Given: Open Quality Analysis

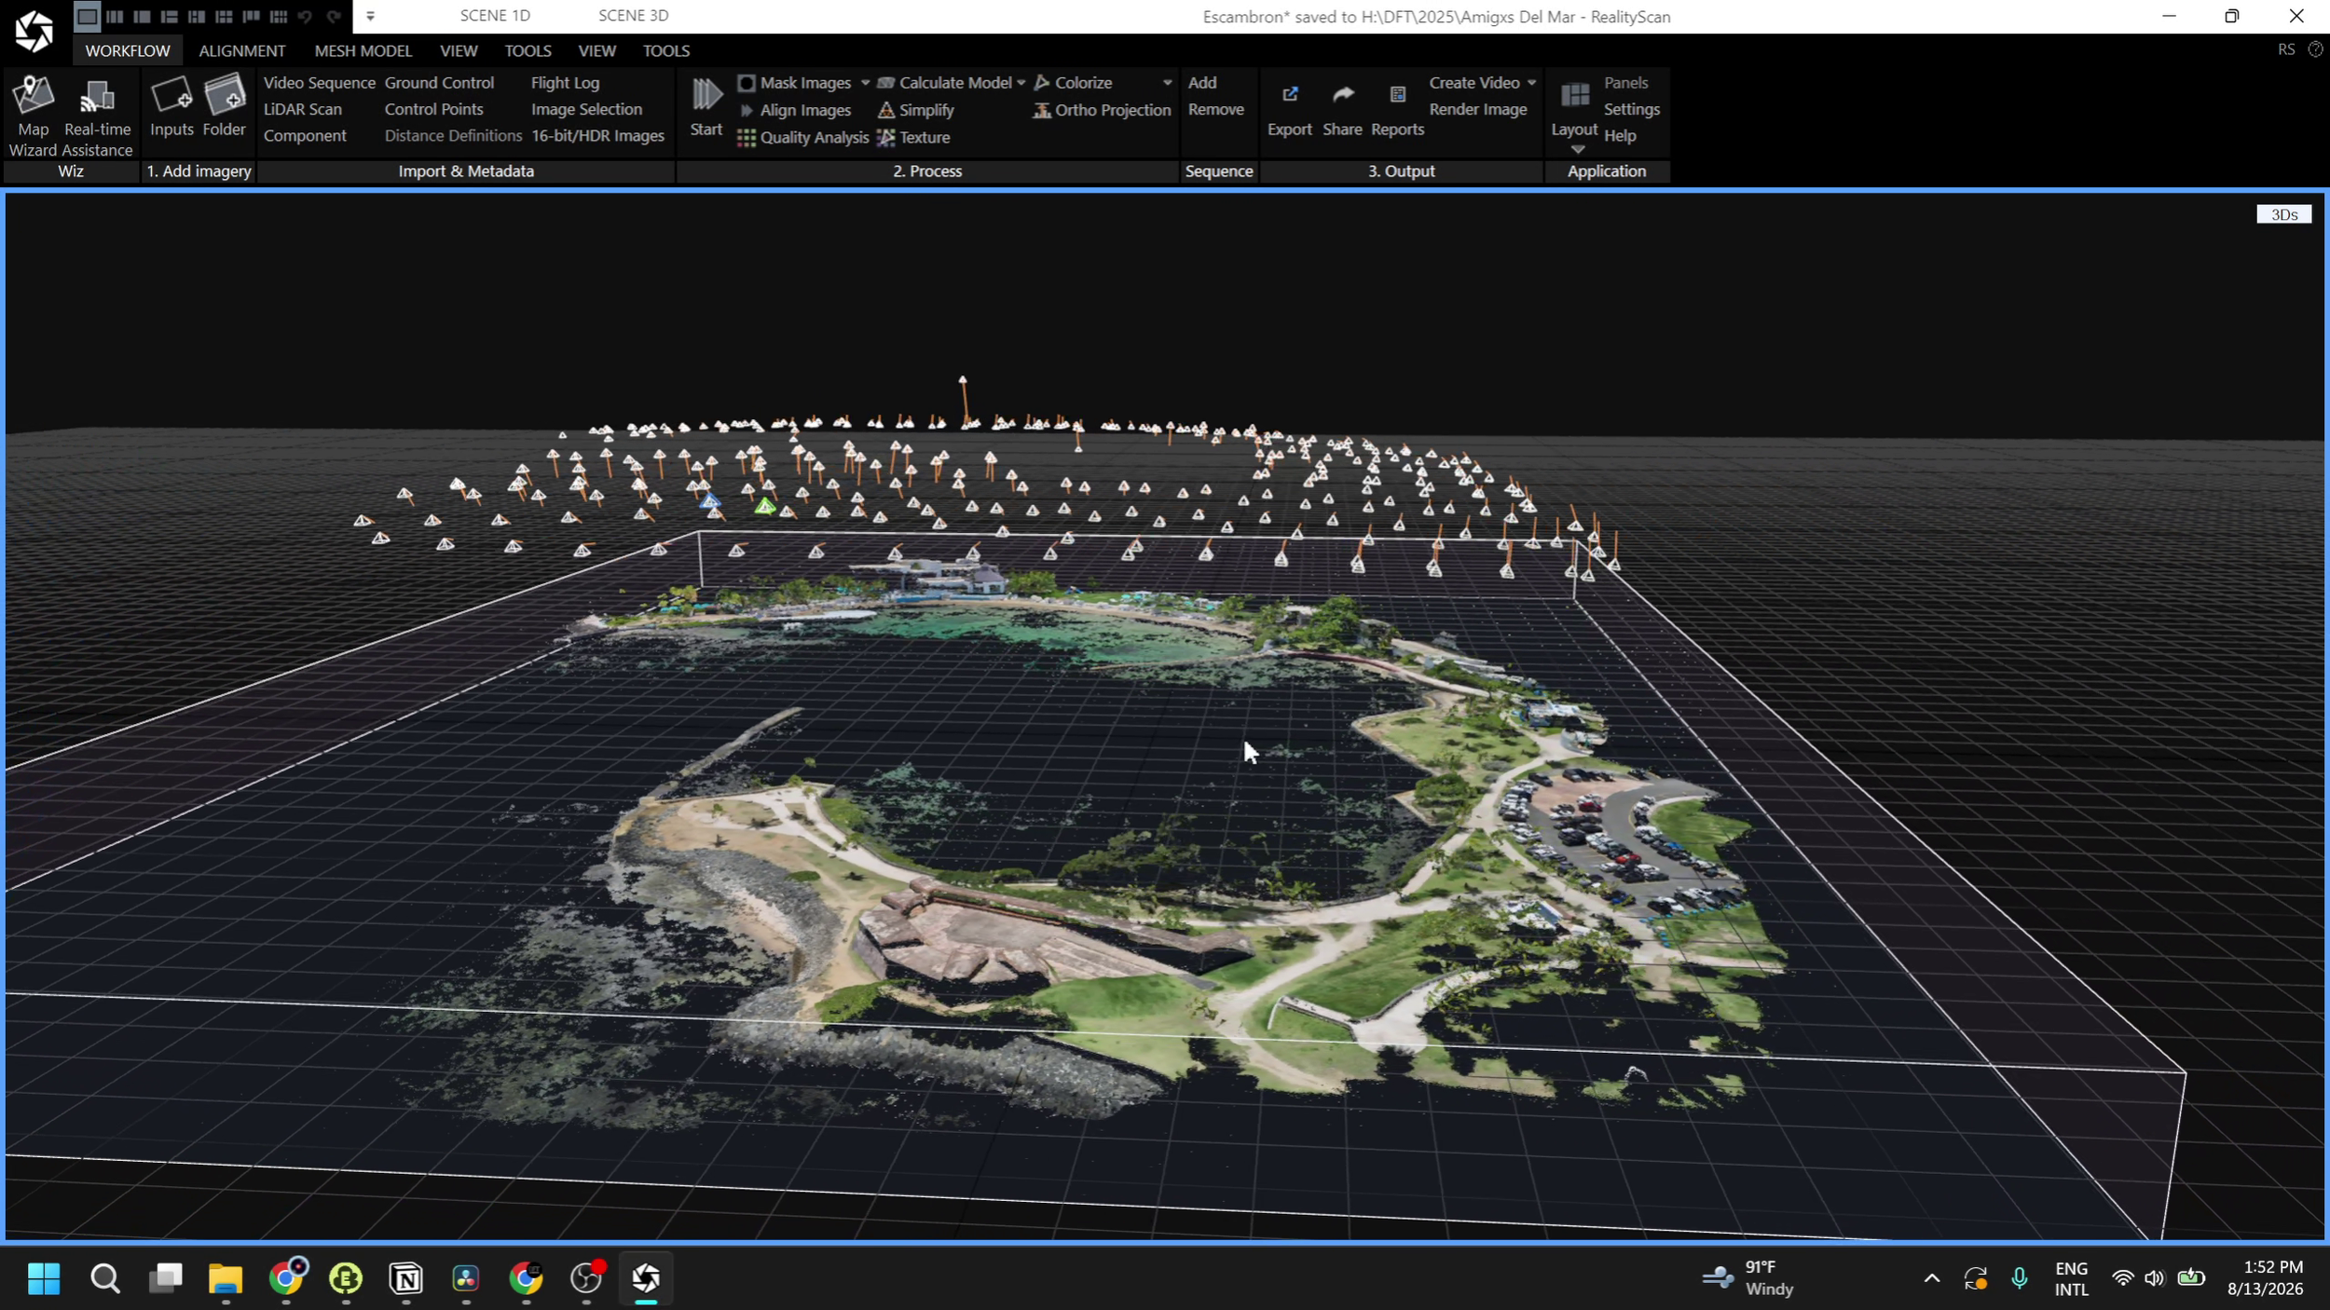Looking at the screenshot, I should (802, 137).
